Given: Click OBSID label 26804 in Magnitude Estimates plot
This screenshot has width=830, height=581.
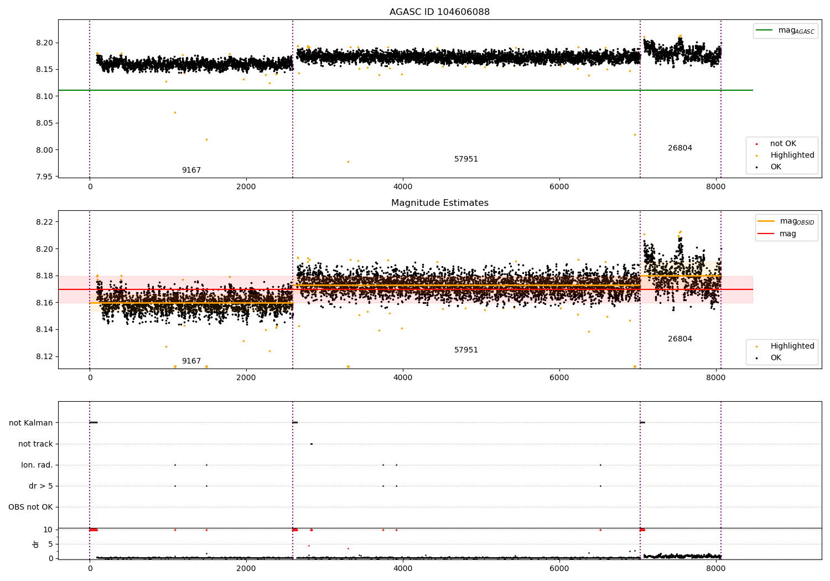Looking at the screenshot, I should coord(680,339).
